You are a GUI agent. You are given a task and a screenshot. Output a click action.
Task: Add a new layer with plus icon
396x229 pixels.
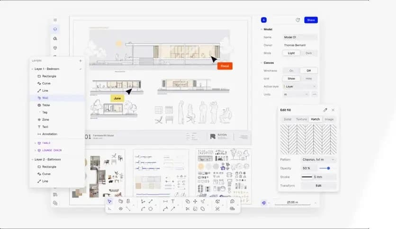81,61
